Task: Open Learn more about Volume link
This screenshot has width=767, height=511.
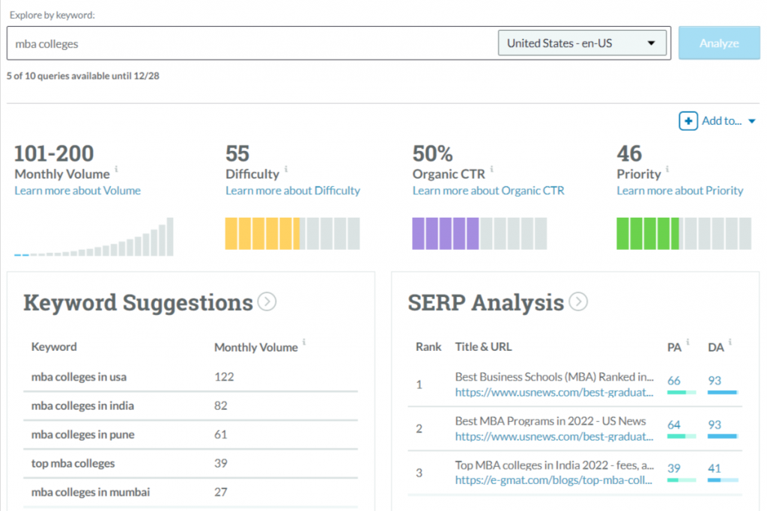Action: [77, 191]
